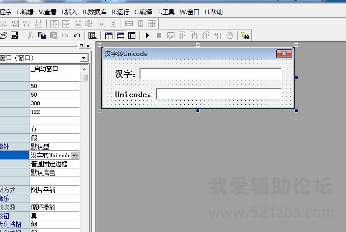Viewport: 346px width, 232px height.
Task: Cut selection with the scissors icon
Action: [x=30, y=35]
